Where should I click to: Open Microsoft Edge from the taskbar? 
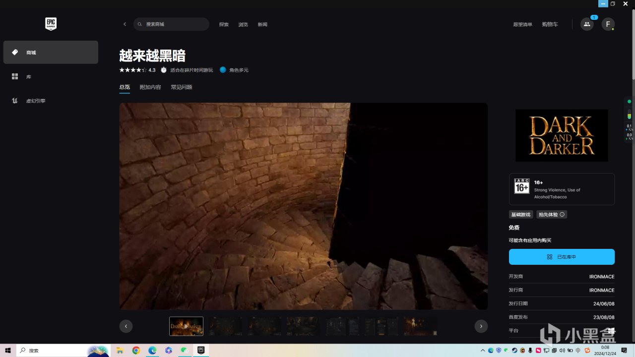tap(152, 351)
